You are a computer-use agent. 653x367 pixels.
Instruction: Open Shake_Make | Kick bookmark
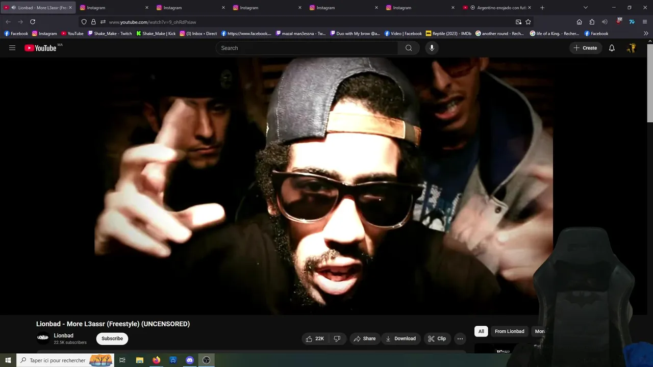coord(156,34)
